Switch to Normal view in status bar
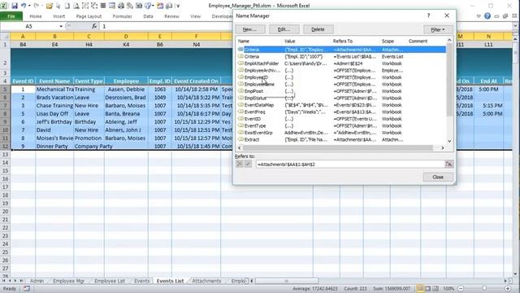This screenshot has height=293, width=520. 420,289
